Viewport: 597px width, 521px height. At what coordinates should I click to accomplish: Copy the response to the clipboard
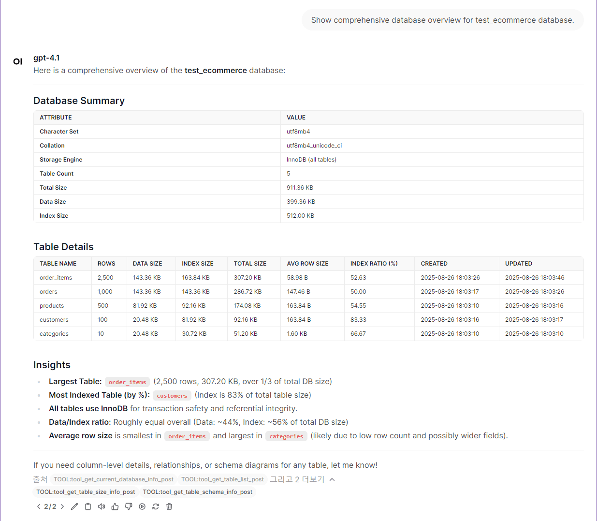88,506
